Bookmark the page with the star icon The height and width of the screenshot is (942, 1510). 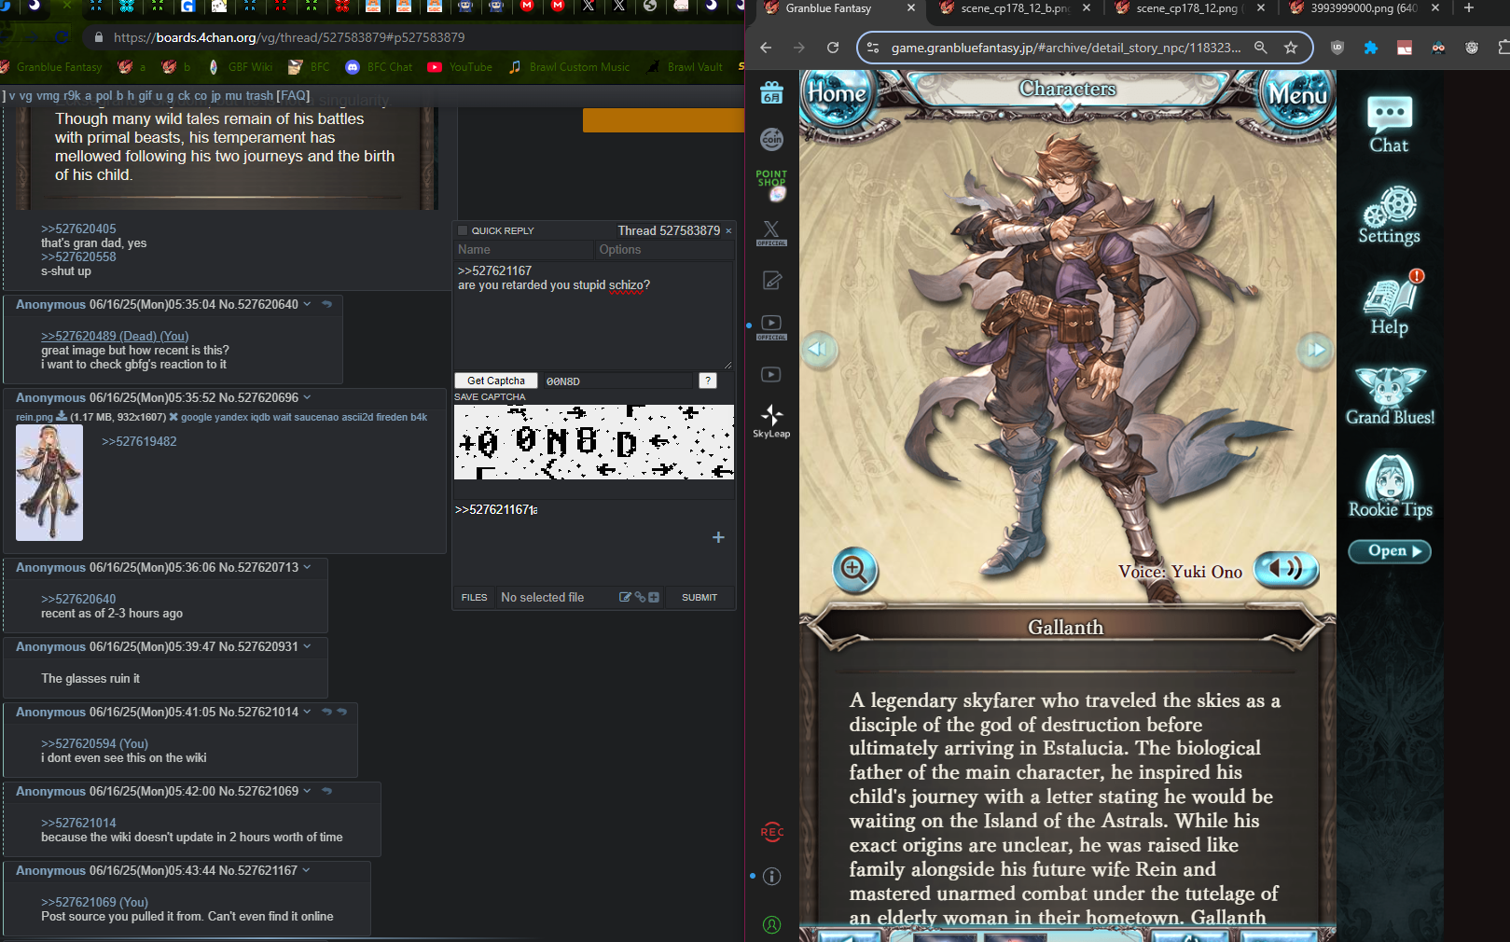1291,48
